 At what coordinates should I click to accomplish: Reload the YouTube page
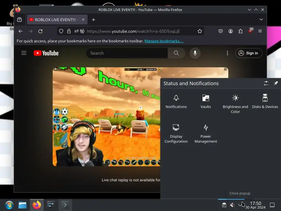[x=40, y=31]
